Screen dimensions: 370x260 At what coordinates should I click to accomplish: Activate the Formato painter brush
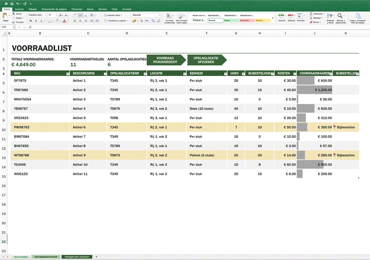tap(18, 22)
